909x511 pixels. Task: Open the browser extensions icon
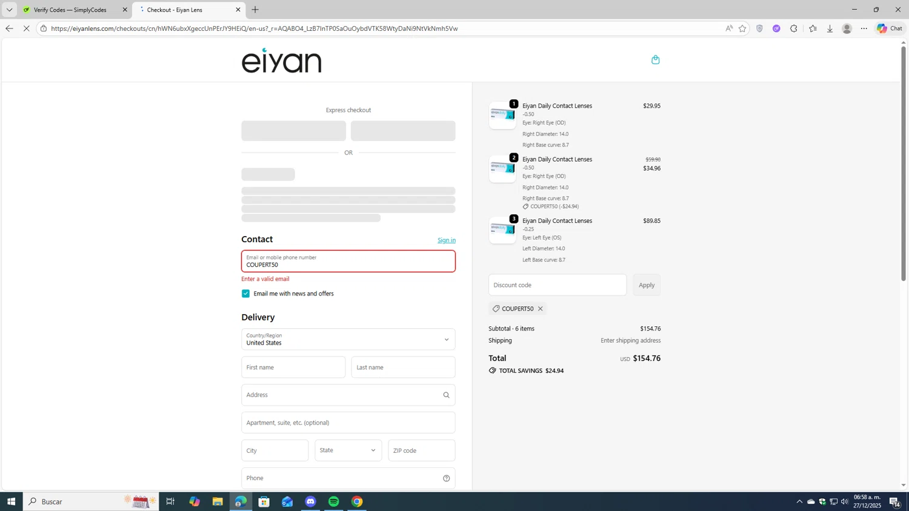tap(793, 28)
